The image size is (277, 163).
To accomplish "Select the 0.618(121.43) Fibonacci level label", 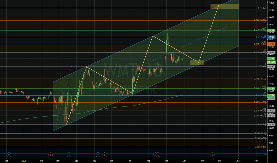I will tap(260, 88).
